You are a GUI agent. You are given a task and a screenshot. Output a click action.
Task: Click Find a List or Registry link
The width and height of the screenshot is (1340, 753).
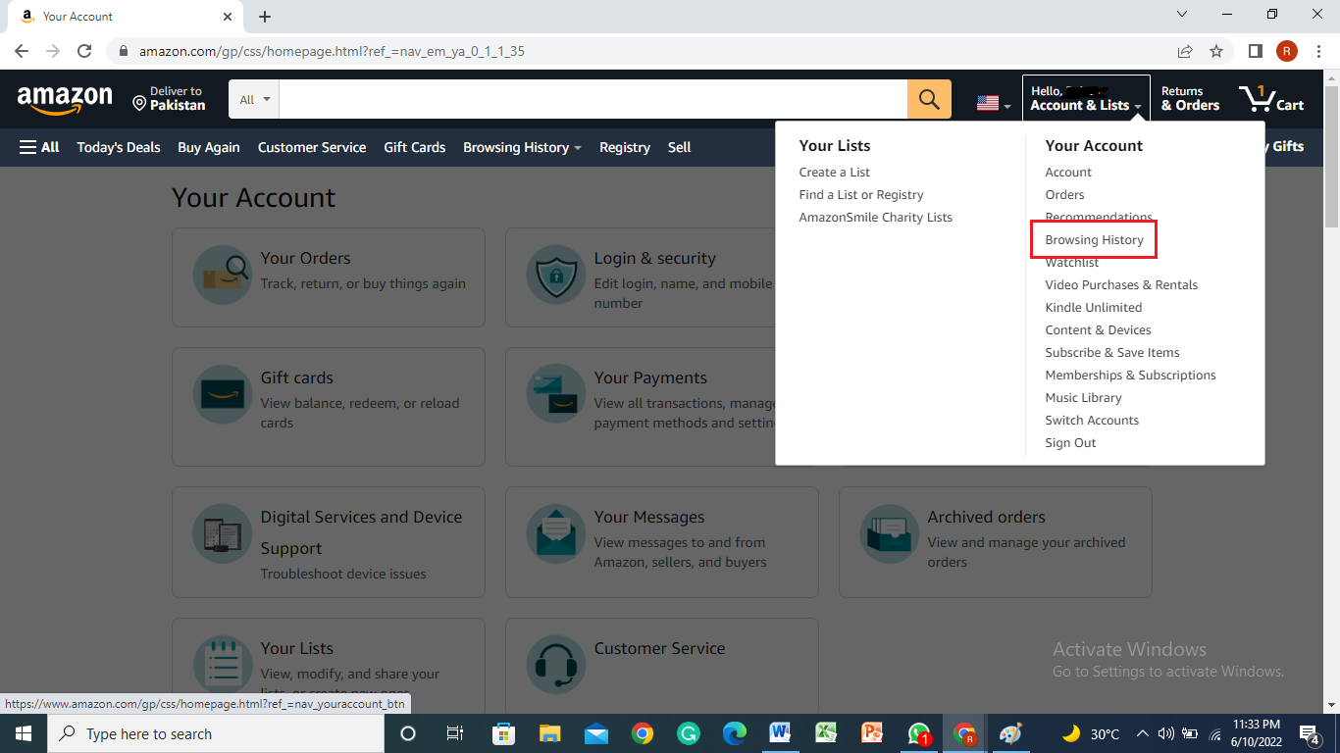(861, 195)
